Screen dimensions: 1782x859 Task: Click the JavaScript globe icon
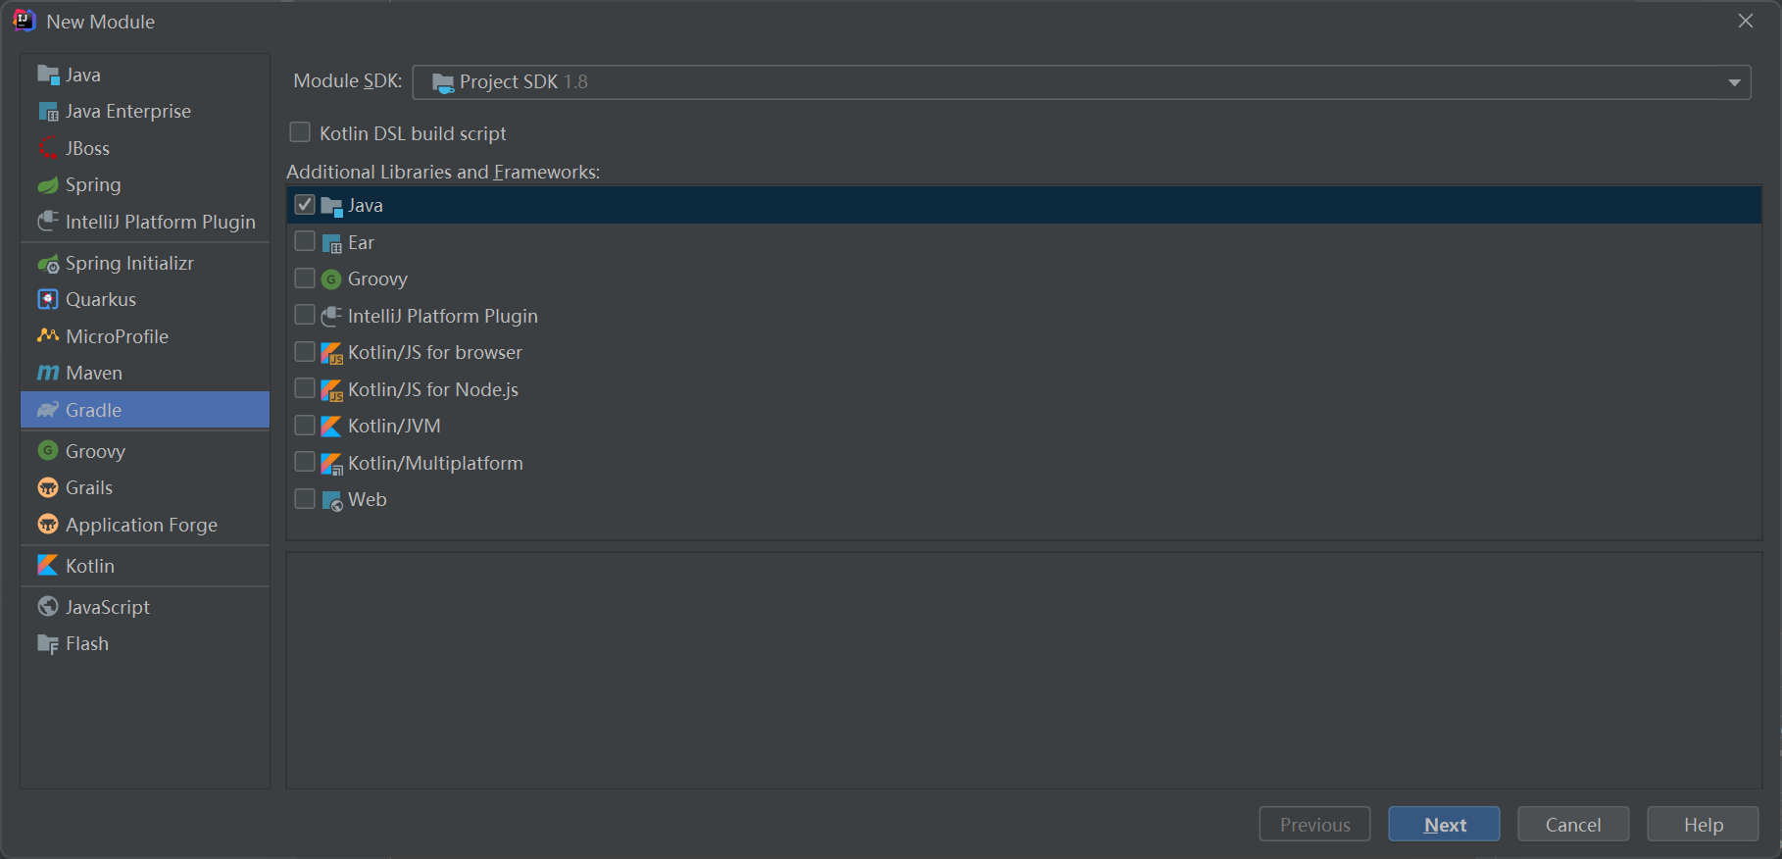click(48, 607)
